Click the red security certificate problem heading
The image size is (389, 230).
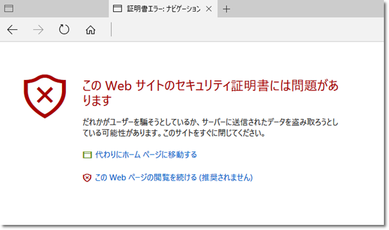[x=210, y=93]
